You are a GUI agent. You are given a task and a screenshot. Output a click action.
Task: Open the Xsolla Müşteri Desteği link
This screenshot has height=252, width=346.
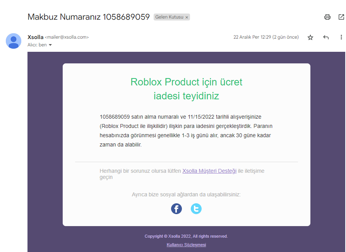209,171
